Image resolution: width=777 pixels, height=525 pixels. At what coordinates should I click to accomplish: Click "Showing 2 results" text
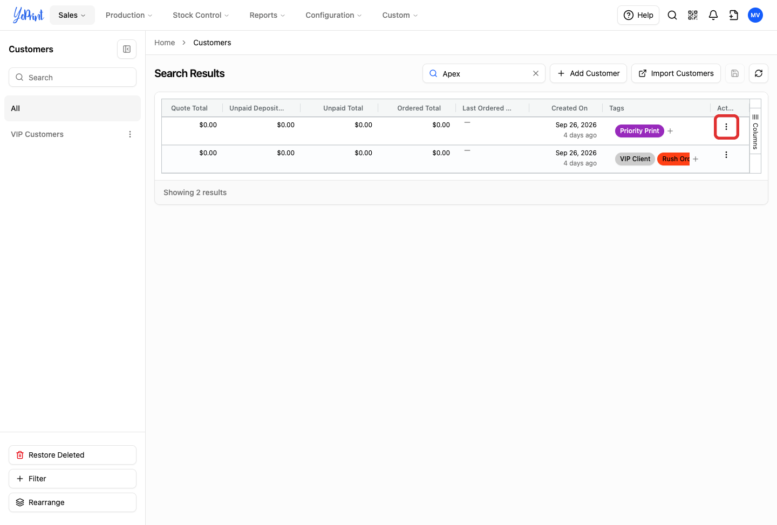tap(195, 192)
